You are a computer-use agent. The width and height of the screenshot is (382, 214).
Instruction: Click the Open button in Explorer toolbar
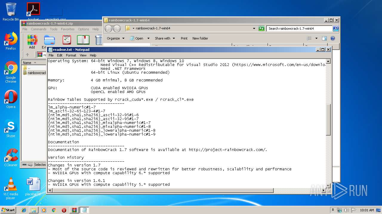click(137, 38)
